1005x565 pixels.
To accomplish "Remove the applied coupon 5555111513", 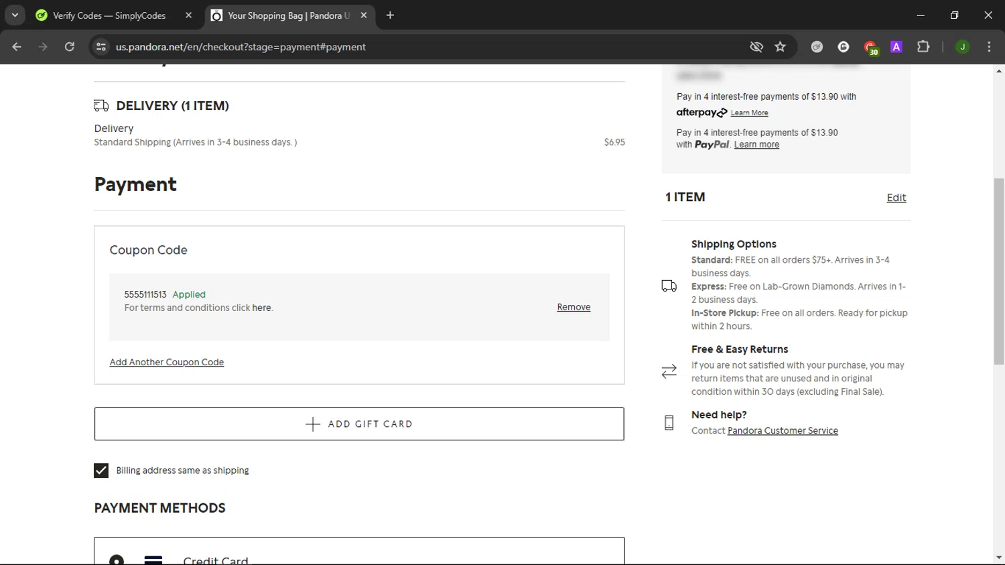I will (x=574, y=307).
